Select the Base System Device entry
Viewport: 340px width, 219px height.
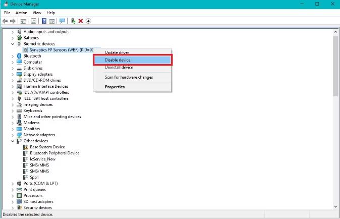click(47, 147)
